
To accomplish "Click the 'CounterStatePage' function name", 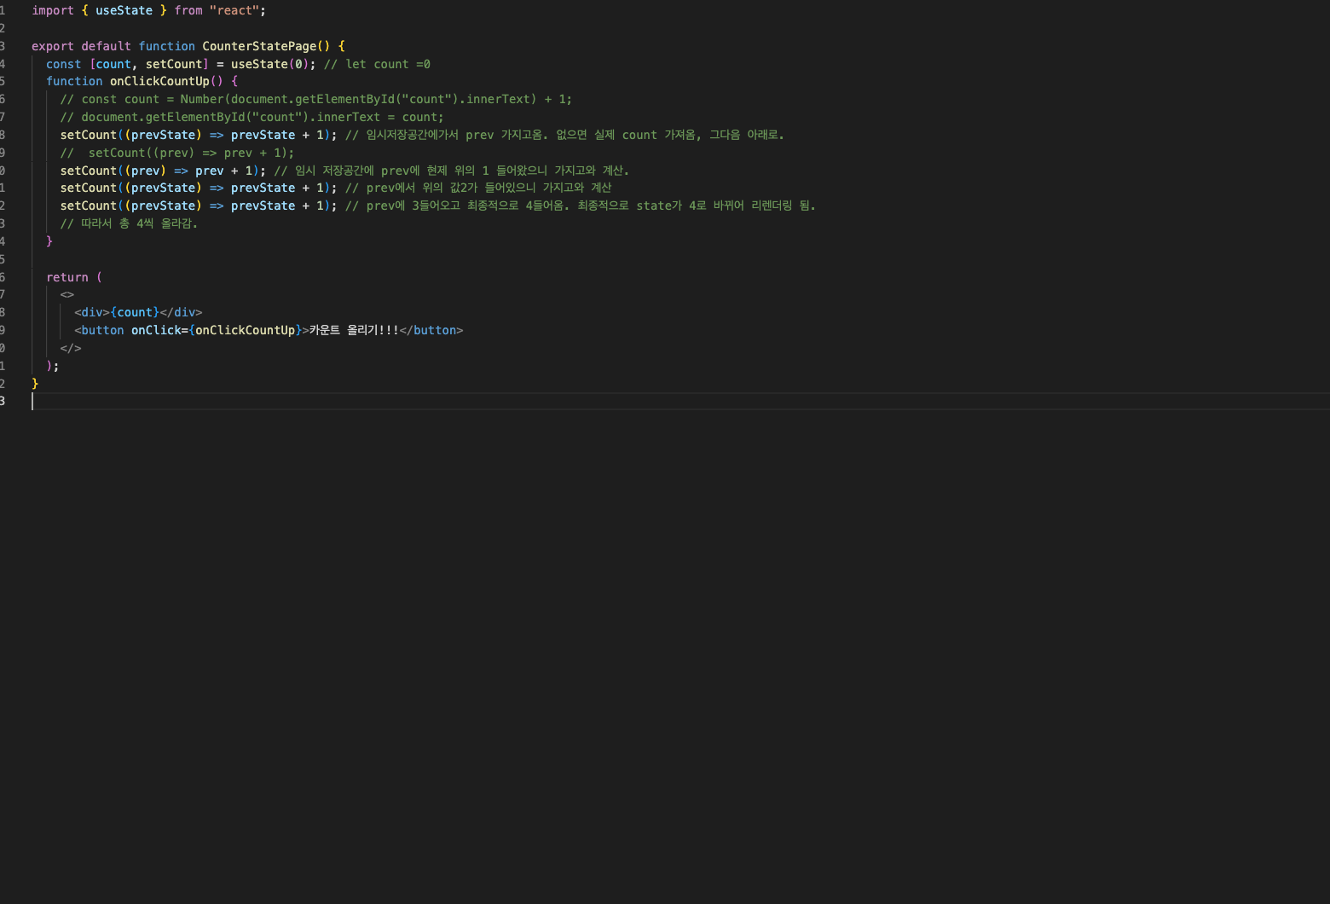I will pyautogui.click(x=259, y=46).
